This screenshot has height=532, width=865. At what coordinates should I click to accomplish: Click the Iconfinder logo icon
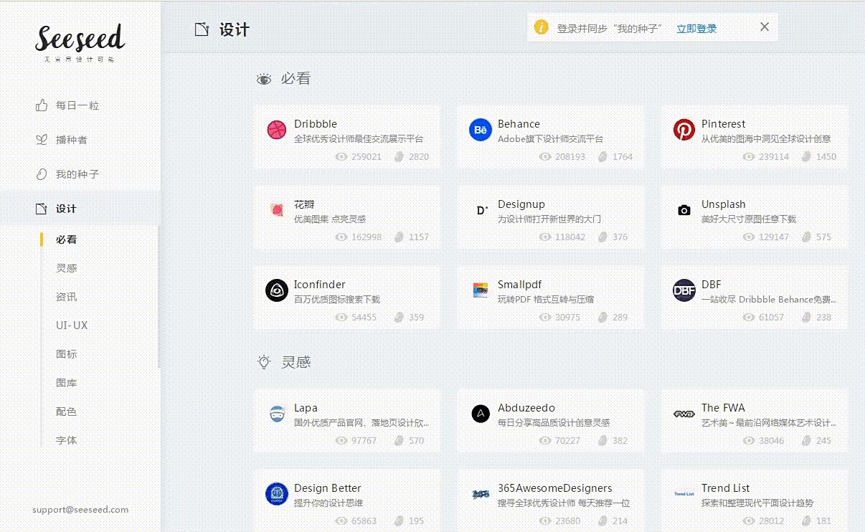[x=278, y=290]
